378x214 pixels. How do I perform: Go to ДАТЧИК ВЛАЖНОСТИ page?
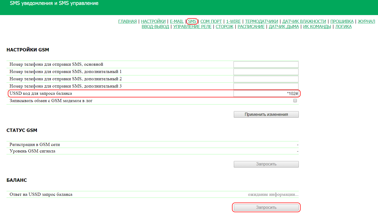click(x=304, y=21)
